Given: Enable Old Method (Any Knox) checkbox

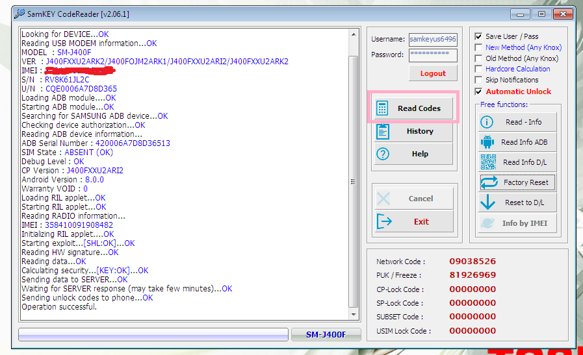Looking at the screenshot, I should (x=478, y=58).
